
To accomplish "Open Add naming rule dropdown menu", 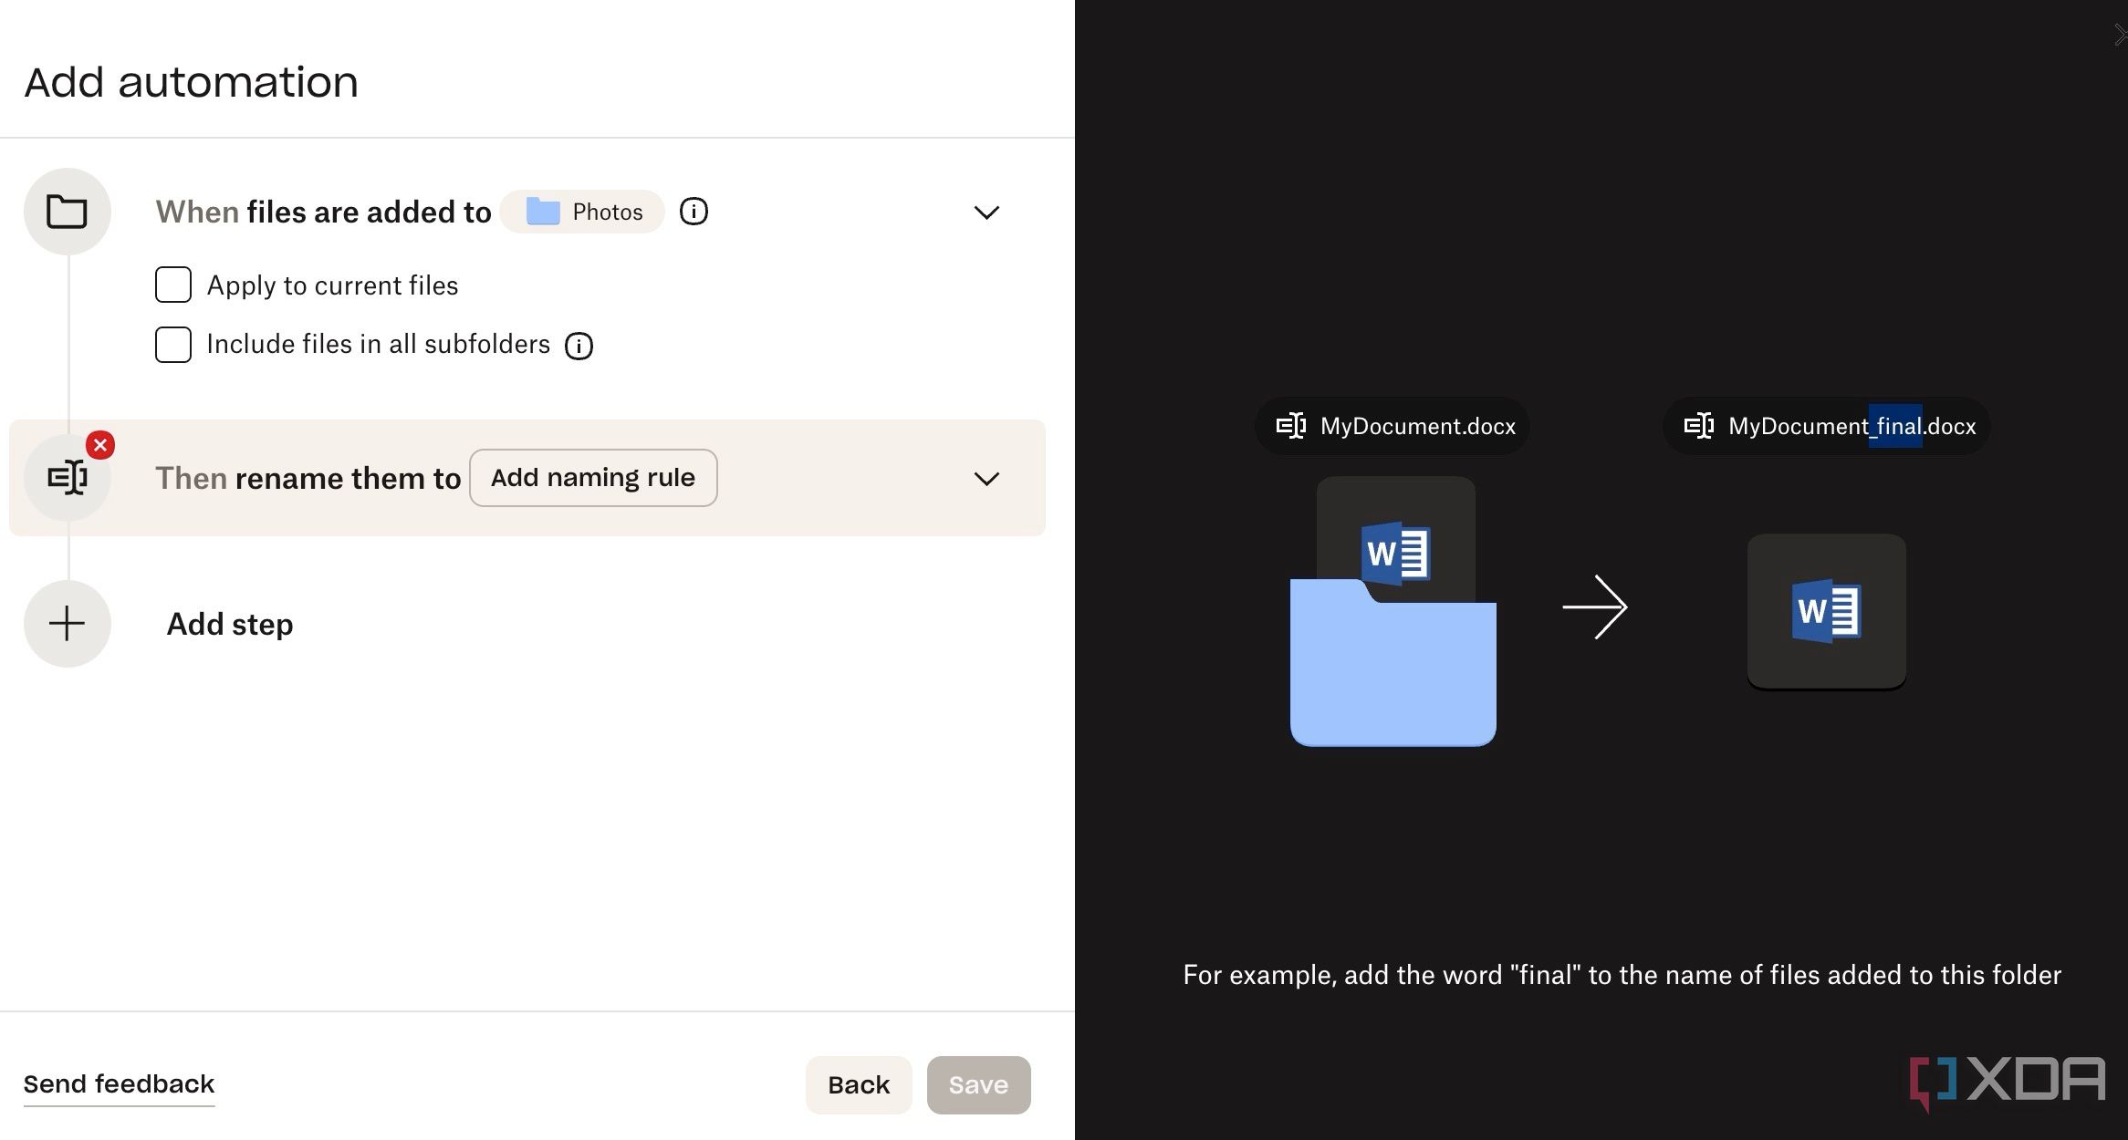I will (592, 476).
